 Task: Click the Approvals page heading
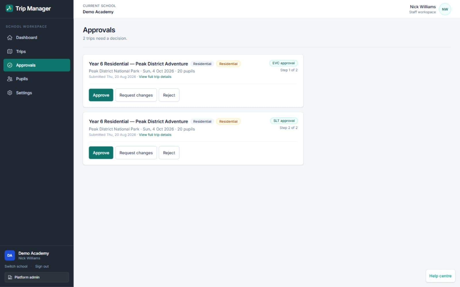99,30
